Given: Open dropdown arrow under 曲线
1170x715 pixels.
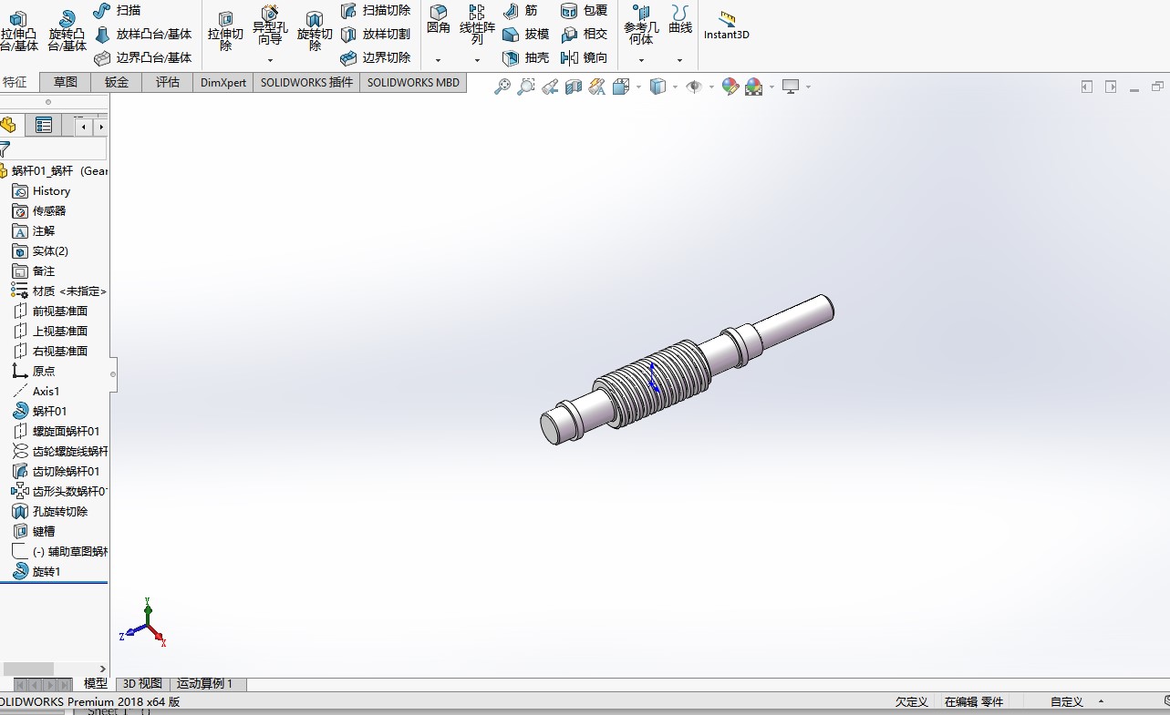Looking at the screenshot, I should coord(680,60).
